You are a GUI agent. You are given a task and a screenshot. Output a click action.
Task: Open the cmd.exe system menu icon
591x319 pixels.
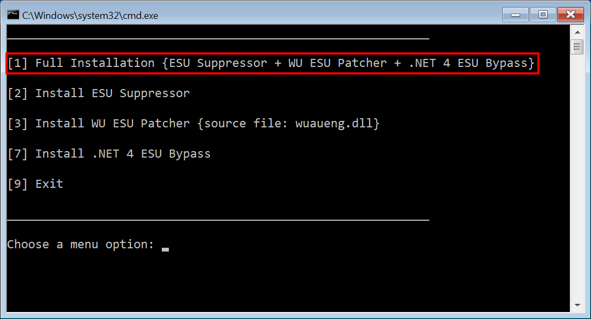pos(13,15)
